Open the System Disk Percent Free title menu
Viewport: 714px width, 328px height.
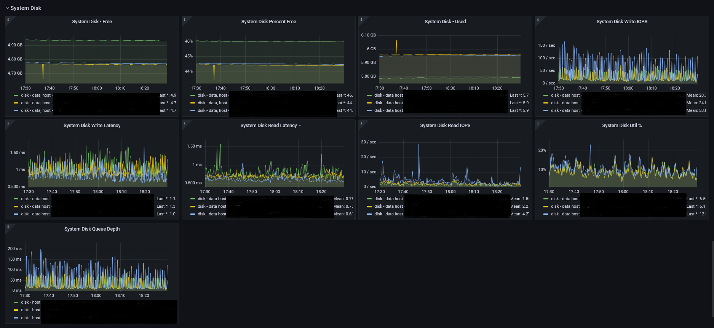pyautogui.click(x=268, y=22)
